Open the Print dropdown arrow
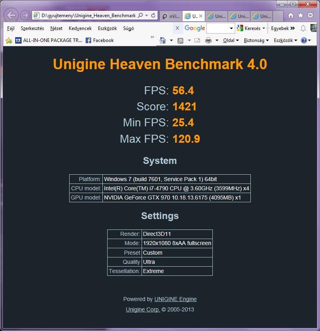Image resolution: width=320 pixels, height=331 pixels. coord(217,40)
